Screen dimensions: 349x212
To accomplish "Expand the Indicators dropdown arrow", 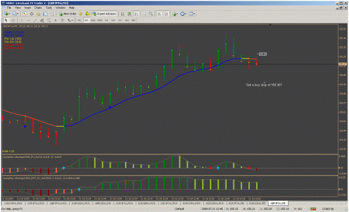I will pos(177,14).
